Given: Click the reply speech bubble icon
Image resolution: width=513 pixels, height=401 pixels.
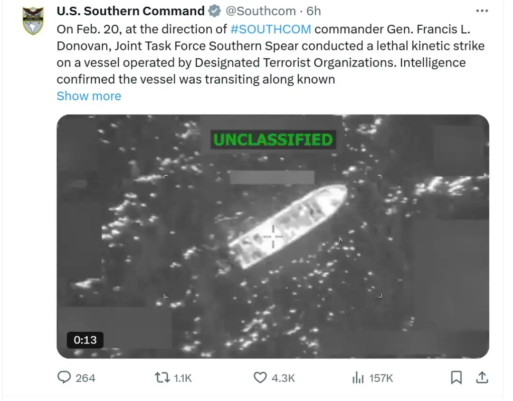Looking at the screenshot, I should click(x=64, y=378).
